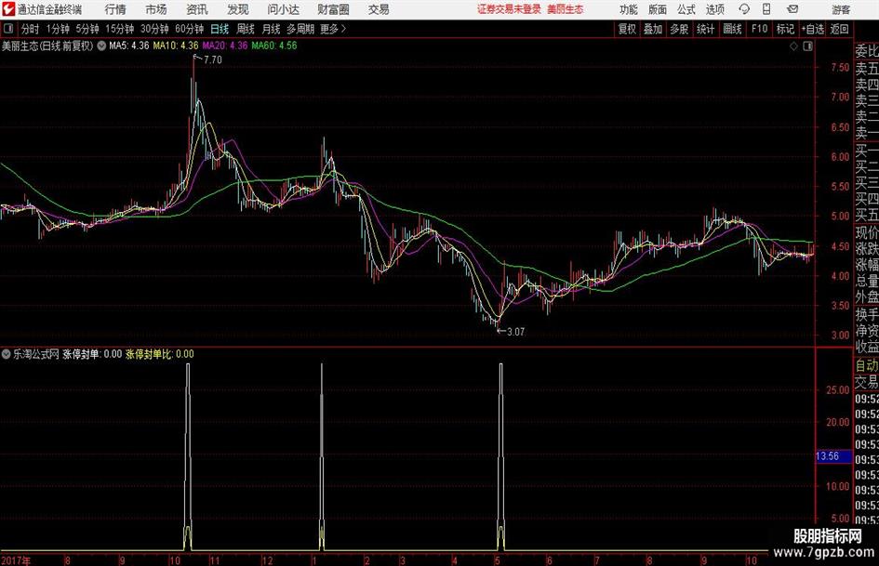The width and height of the screenshot is (879, 566).
Task: Open the 财富圈 menu
Action: coord(333,9)
